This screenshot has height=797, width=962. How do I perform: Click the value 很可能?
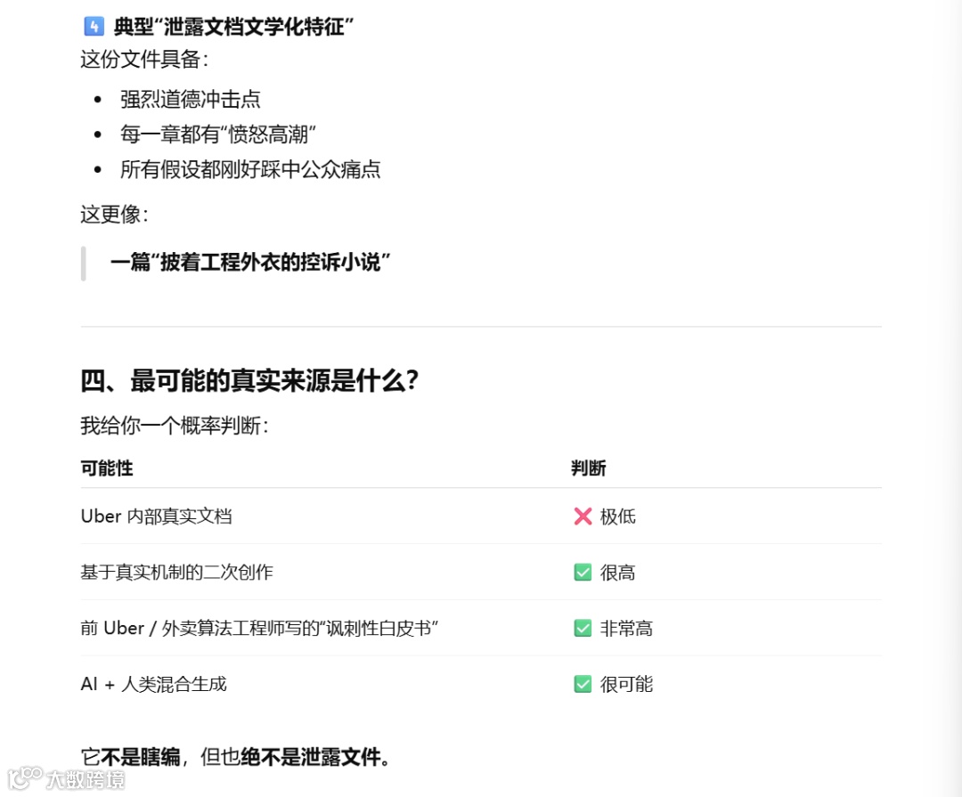(x=626, y=684)
